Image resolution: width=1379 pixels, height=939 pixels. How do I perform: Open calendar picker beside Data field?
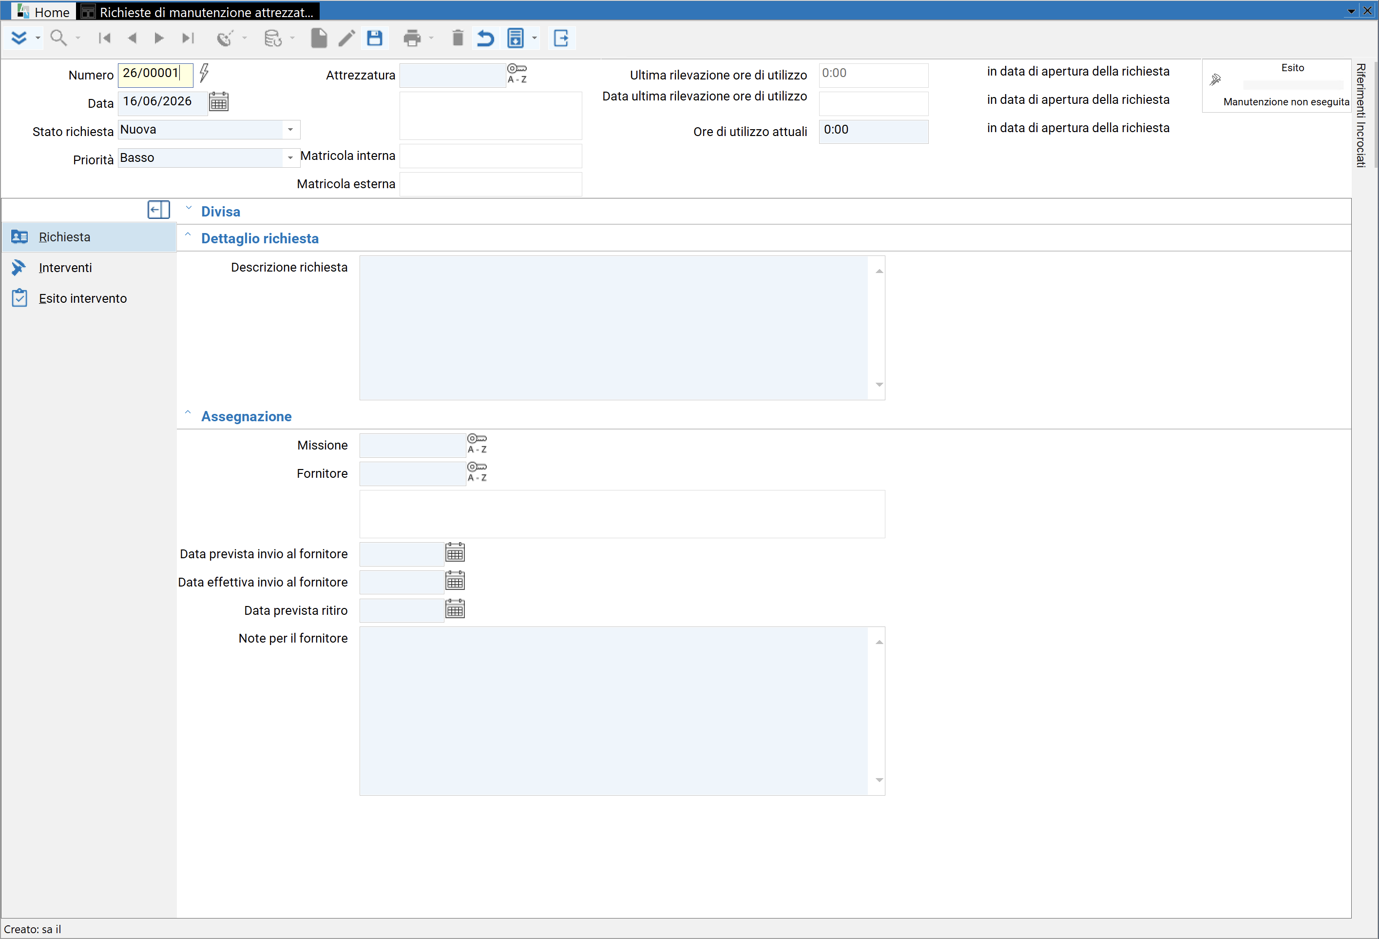pos(219,101)
